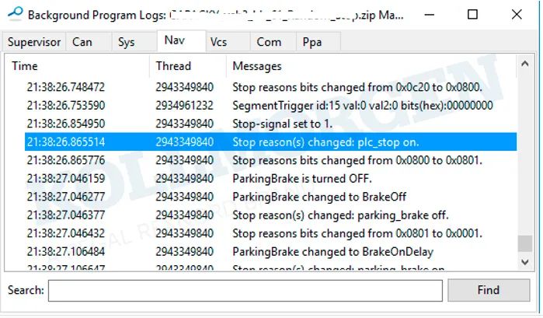
Task: Open the Can log tab
Action: click(x=82, y=43)
